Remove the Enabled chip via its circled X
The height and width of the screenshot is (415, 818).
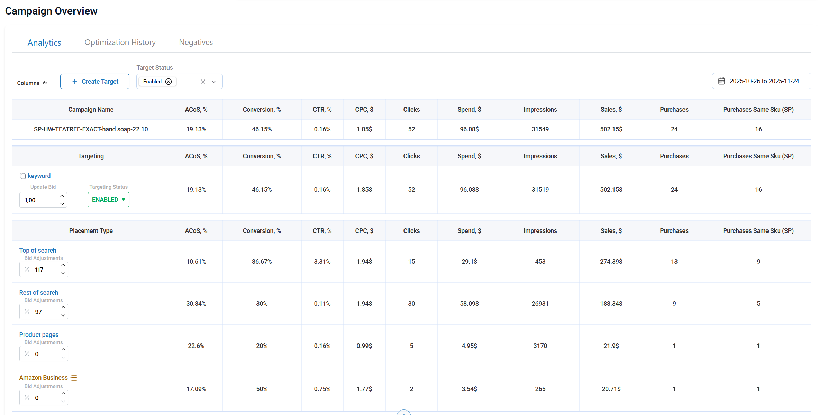click(x=169, y=81)
